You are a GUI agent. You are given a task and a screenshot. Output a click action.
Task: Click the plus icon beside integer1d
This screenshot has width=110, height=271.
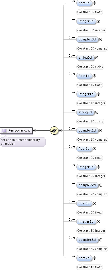[x=98, y=94]
